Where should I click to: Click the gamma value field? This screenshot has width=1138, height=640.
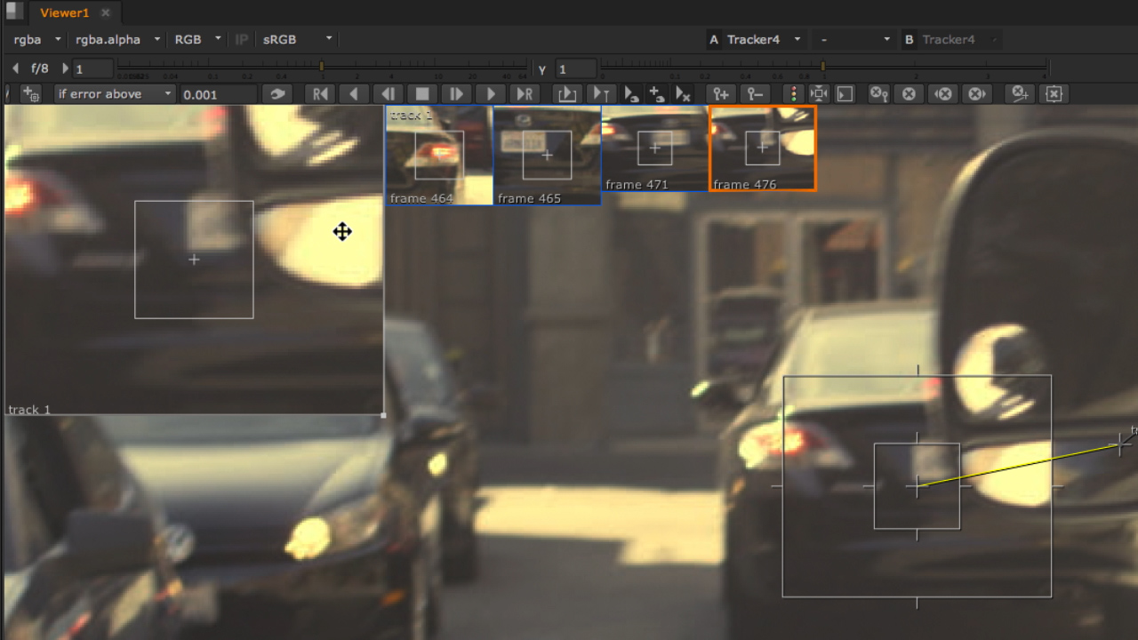[576, 68]
